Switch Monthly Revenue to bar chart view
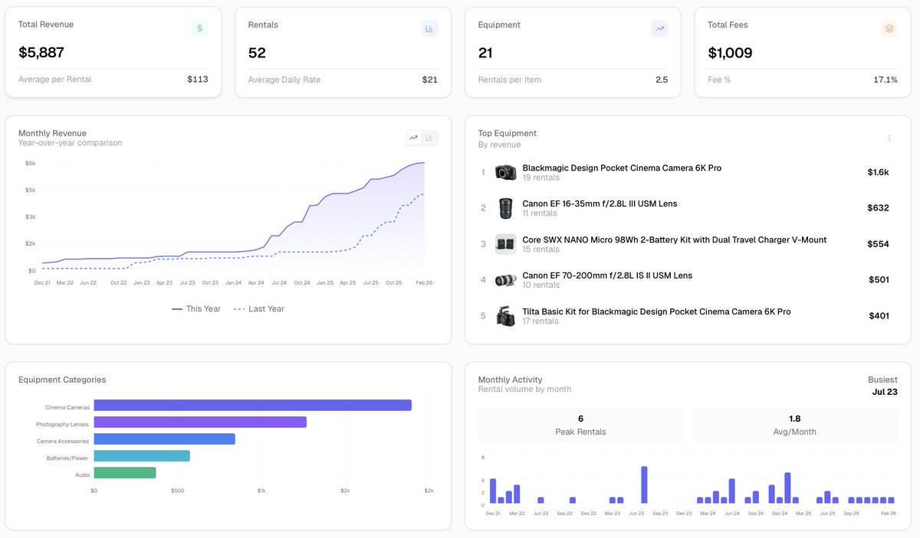This screenshot has height=538, width=920. [x=430, y=138]
